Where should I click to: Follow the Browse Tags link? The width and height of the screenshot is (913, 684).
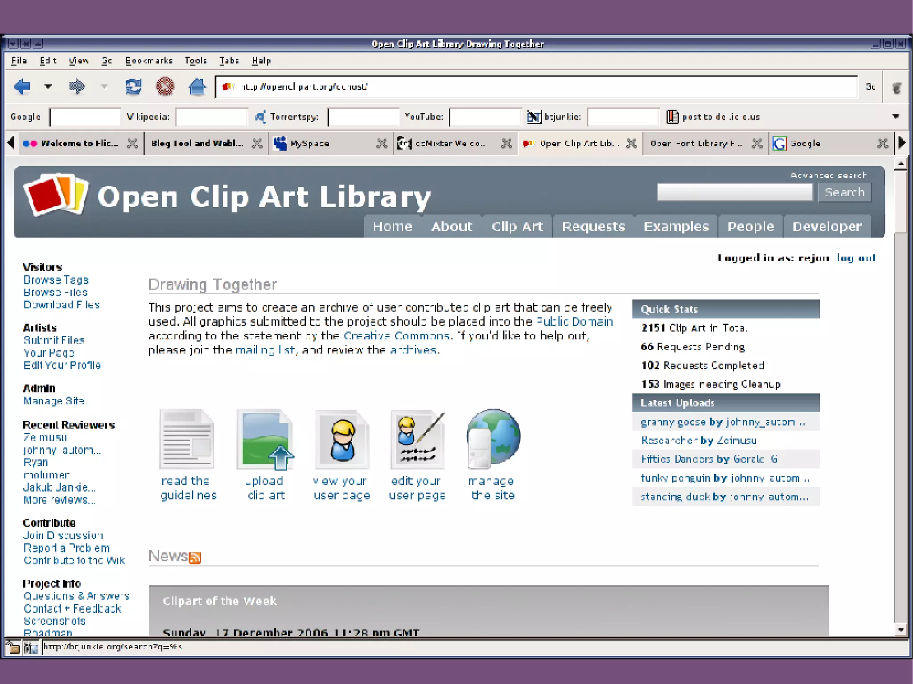click(x=56, y=280)
